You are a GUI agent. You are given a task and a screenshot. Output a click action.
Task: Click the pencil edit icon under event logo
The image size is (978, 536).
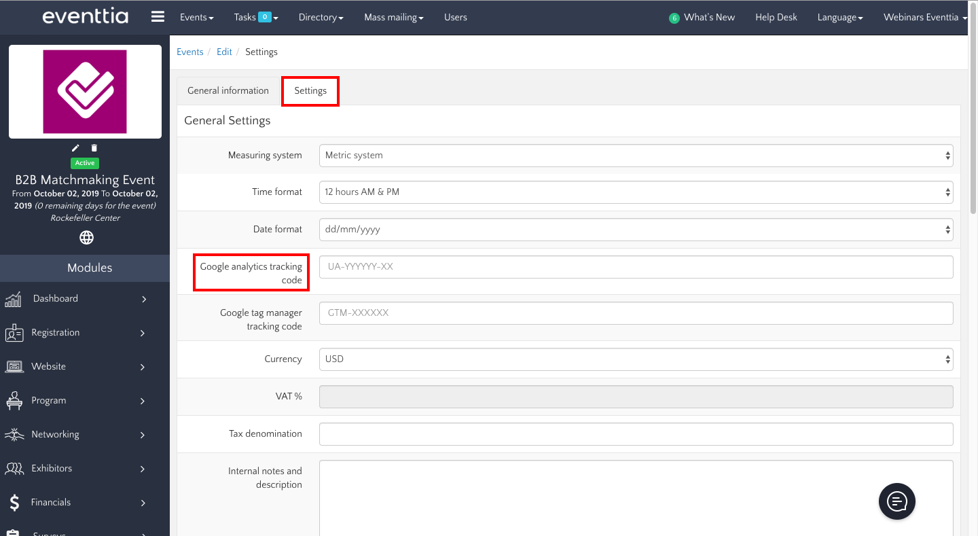pos(75,148)
